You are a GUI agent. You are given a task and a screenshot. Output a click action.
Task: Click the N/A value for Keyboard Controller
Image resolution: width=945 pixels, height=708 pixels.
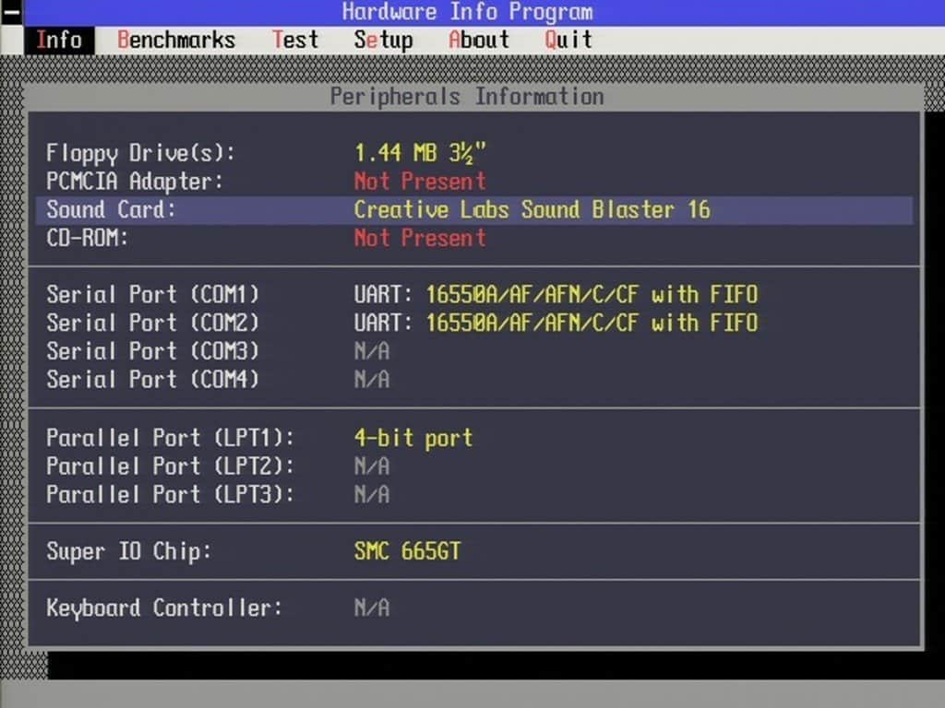click(372, 608)
